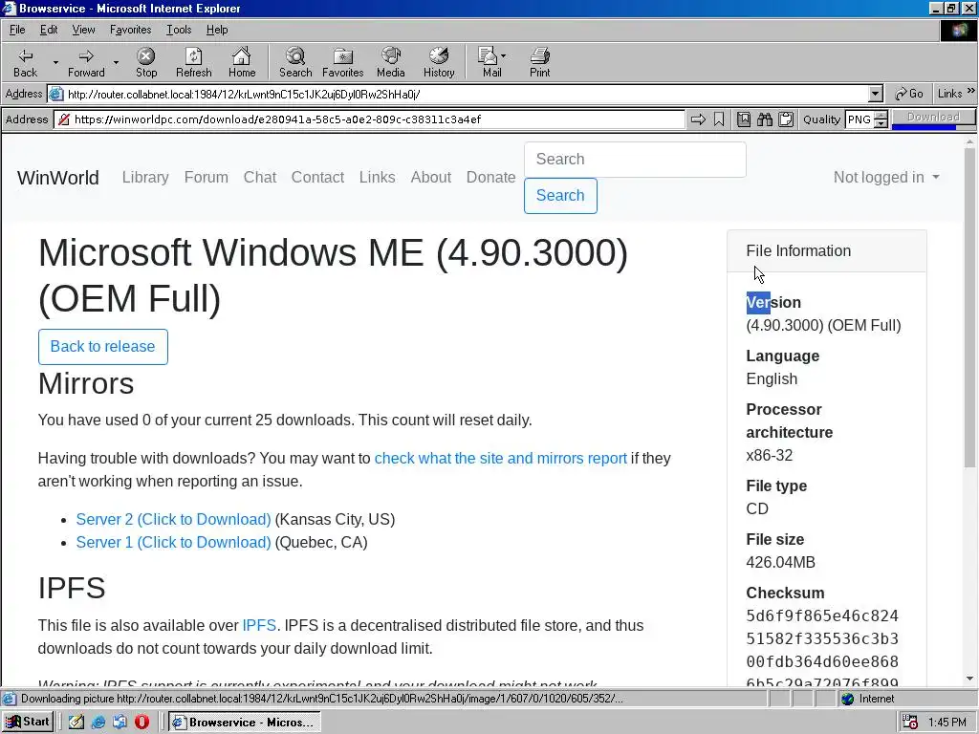Open the Help menu

coord(217,30)
